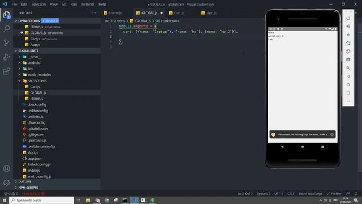Click the Prettier status bar button
The image size is (362, 204).
(334, 193)
